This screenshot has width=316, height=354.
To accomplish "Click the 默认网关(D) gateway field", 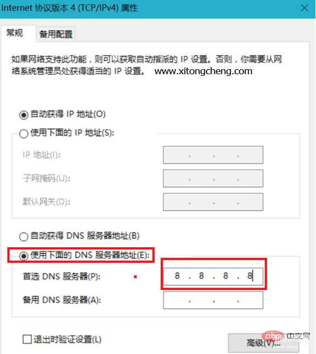I will tap(213, 202).
